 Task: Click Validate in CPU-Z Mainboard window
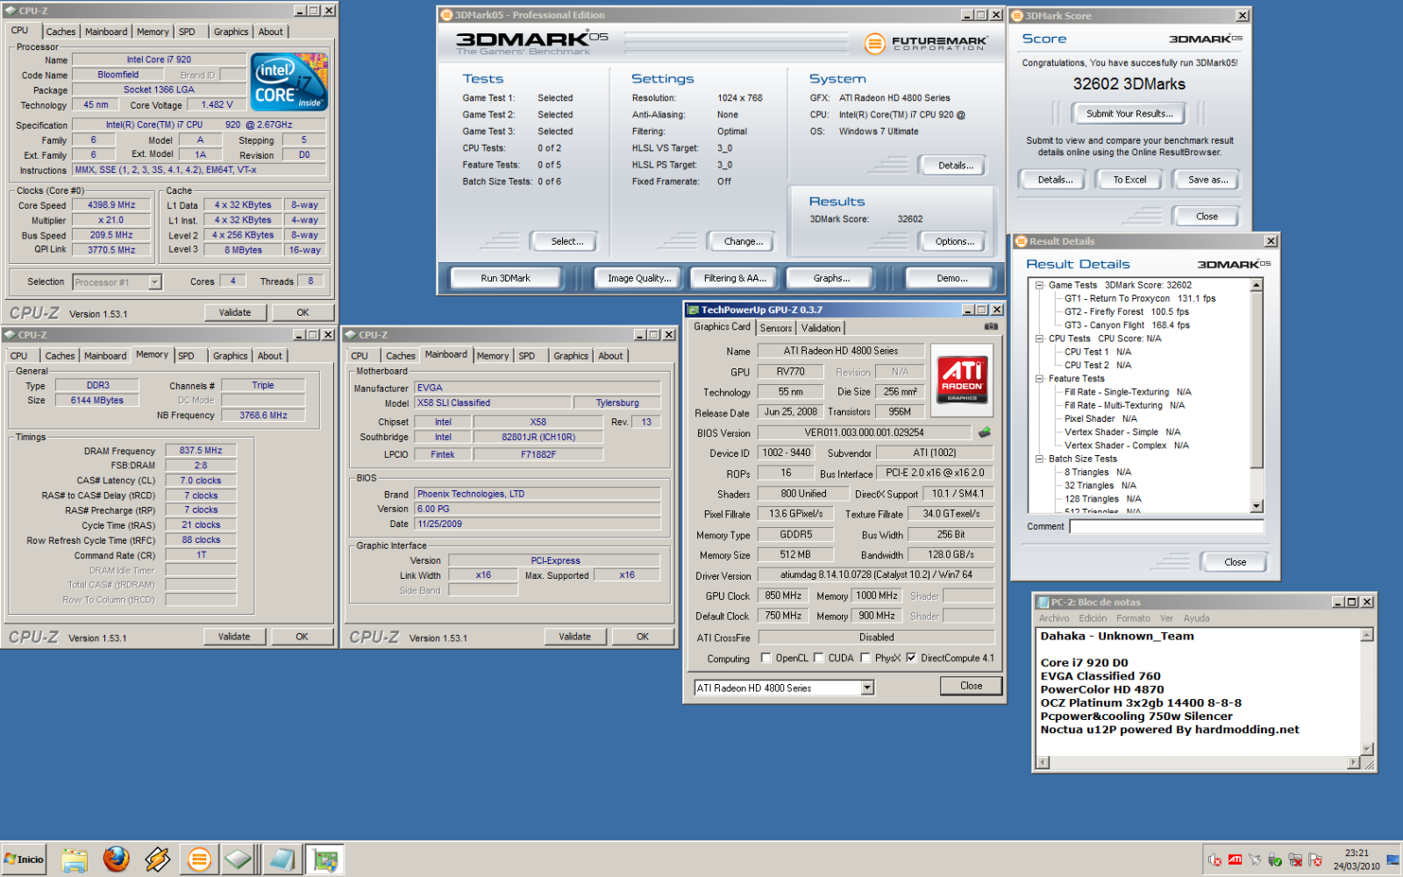(574, 637)
